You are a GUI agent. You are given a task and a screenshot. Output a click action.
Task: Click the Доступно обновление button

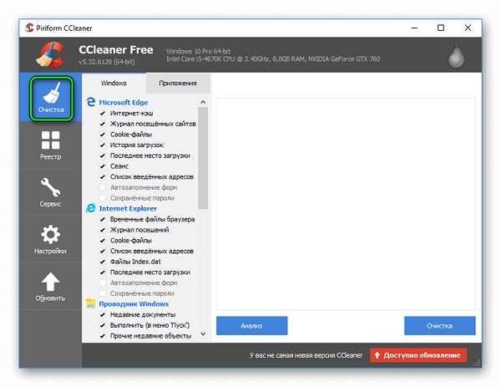[x=418, y=355]
